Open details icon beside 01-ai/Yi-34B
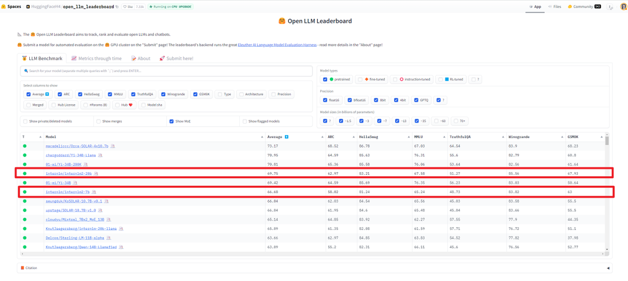 pos(74,183)
